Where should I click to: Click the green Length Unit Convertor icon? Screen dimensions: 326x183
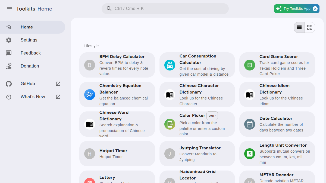pos(250,154)
